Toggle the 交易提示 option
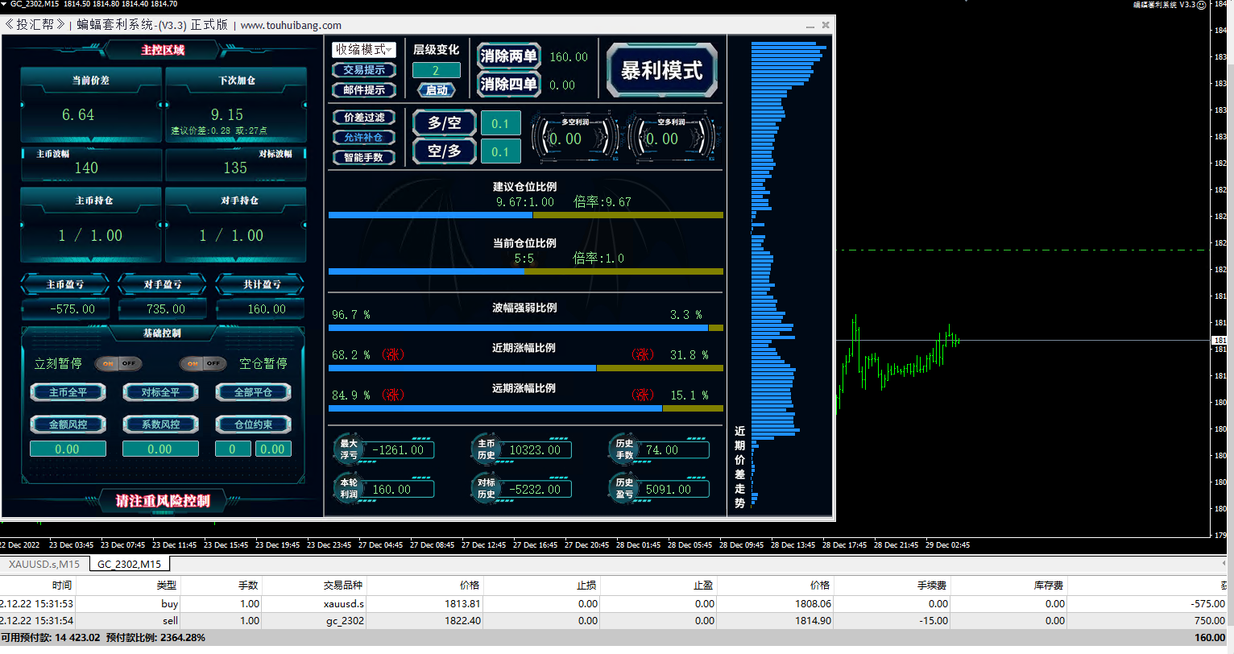 (x=364, y=70)
